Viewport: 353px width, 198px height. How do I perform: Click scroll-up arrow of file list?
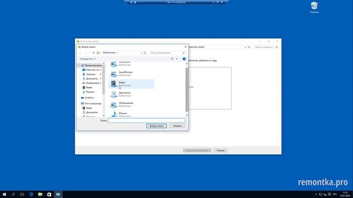pyautogui.click(x=186, y=64)
